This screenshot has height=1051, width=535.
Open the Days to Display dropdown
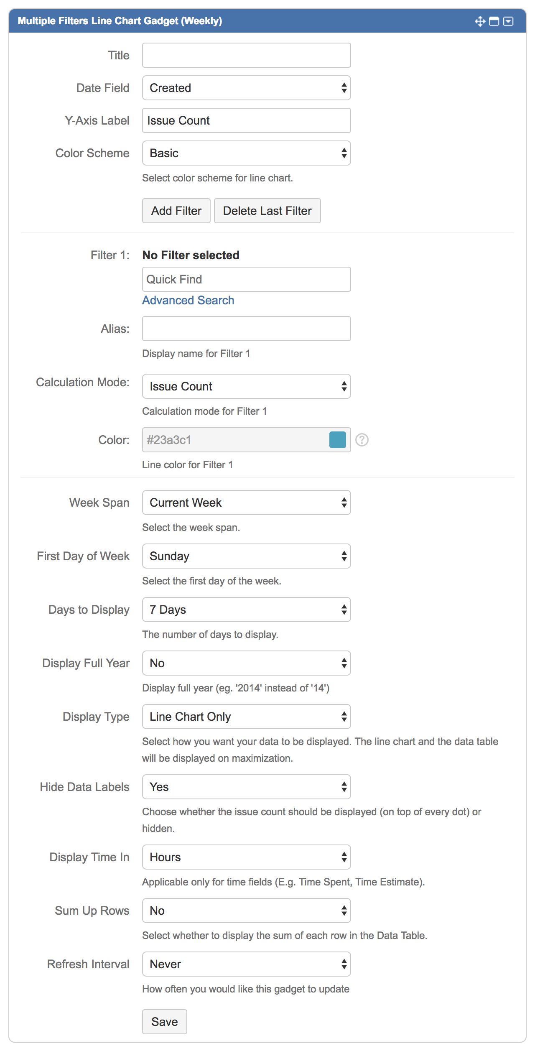(246, 610)
